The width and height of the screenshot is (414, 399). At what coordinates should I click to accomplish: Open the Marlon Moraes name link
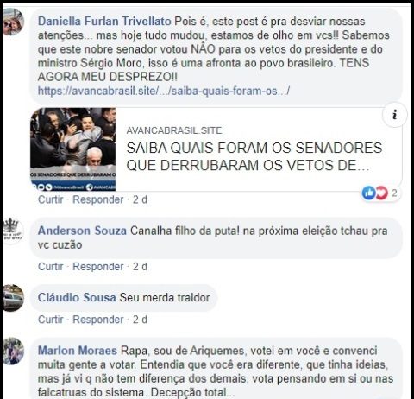[78, 351]
